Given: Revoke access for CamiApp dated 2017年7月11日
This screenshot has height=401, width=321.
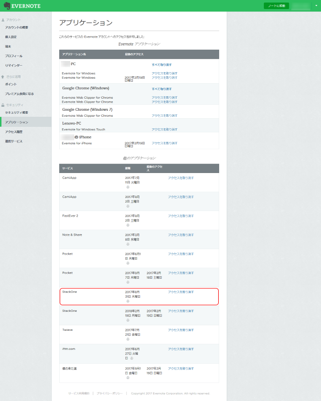Looking at the screenshot, I should tap(181, 178).
